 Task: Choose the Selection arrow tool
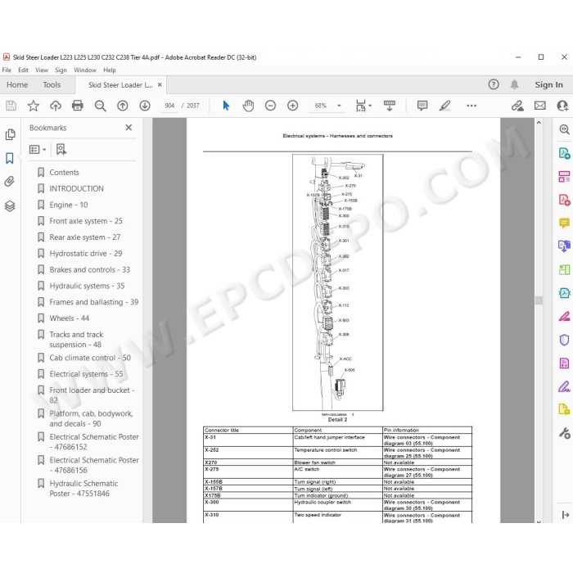pos(226,106)
